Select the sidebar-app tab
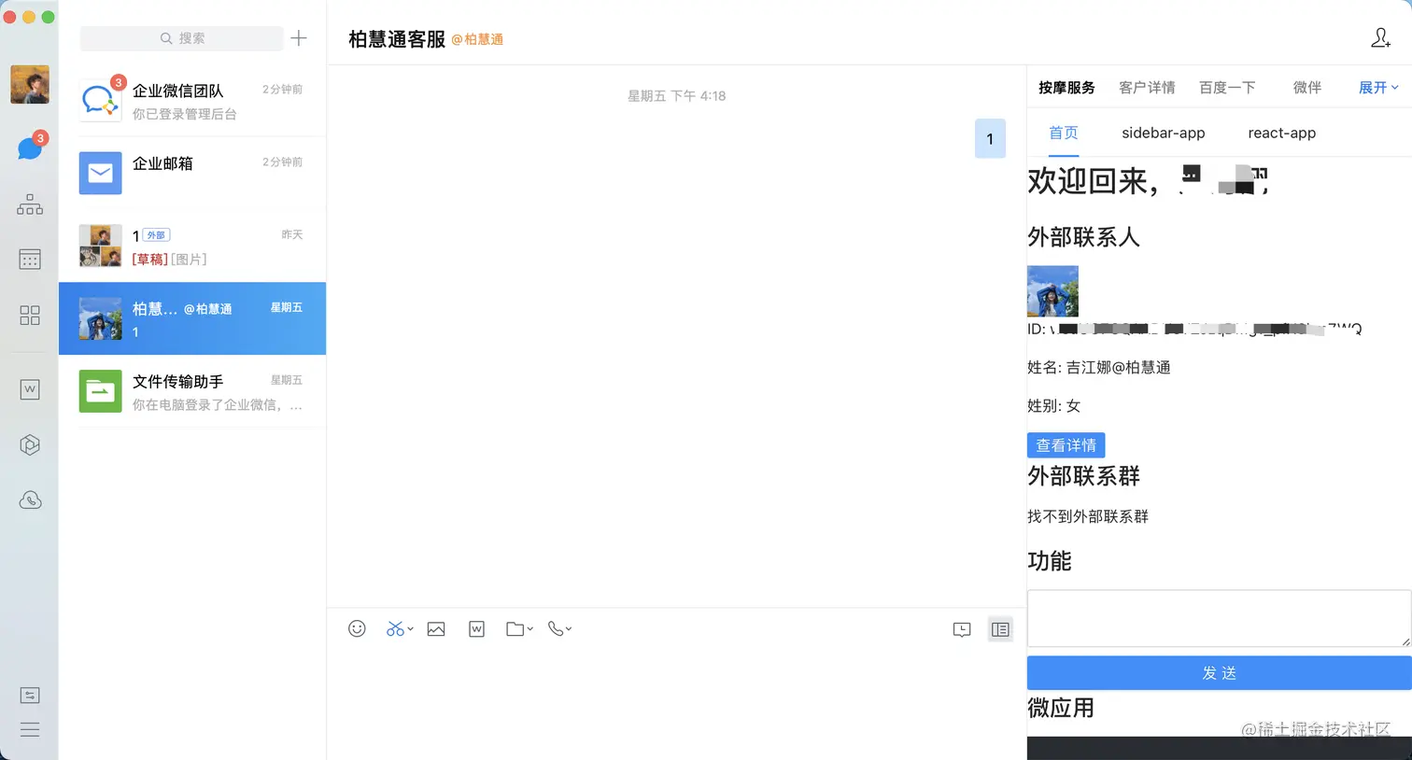 click(x=1164, y=133)
